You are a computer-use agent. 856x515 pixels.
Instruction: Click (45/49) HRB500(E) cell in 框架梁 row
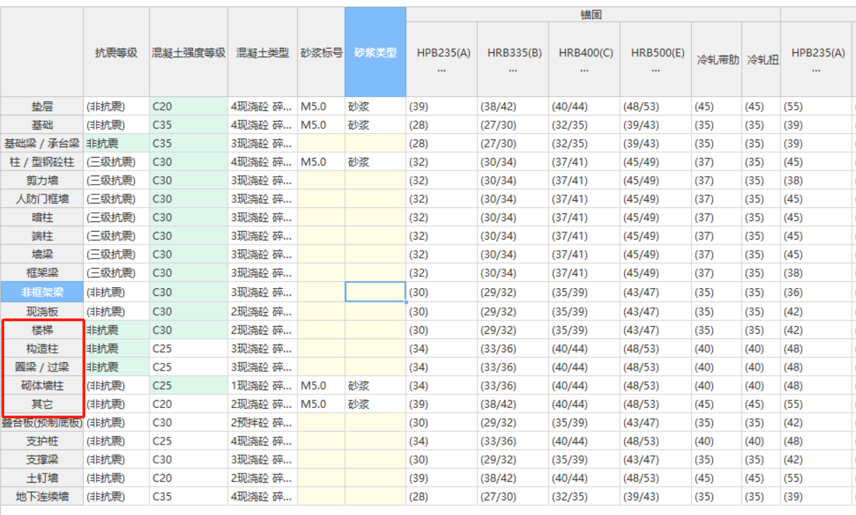[x=656, y=272]
